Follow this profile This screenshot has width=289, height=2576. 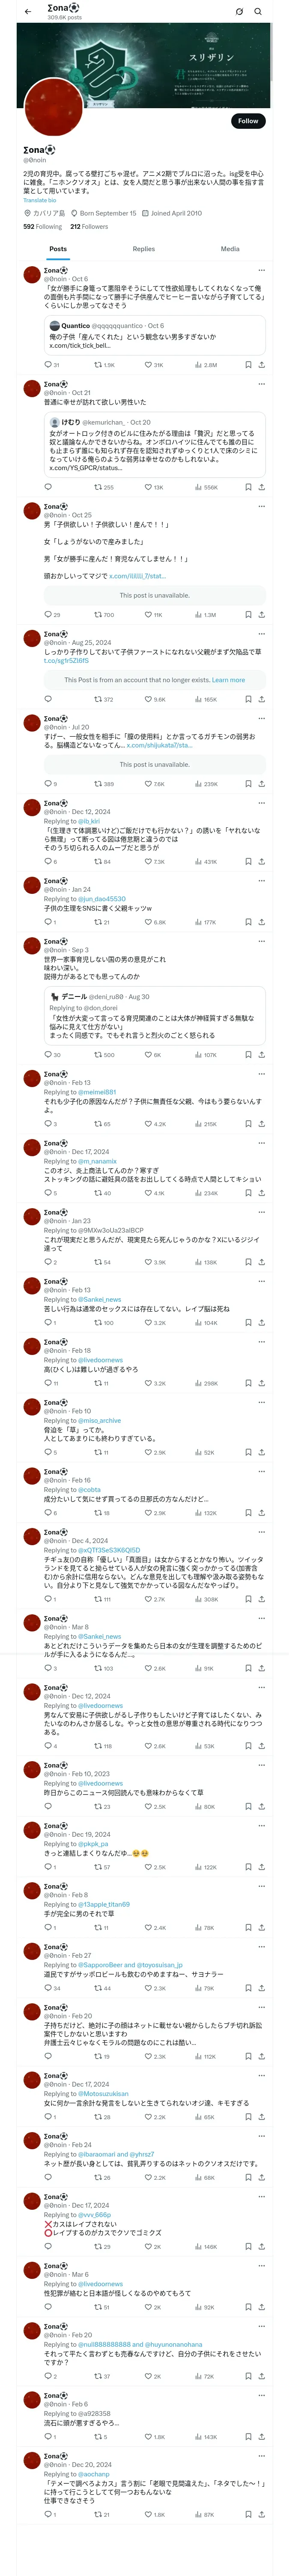248,121
